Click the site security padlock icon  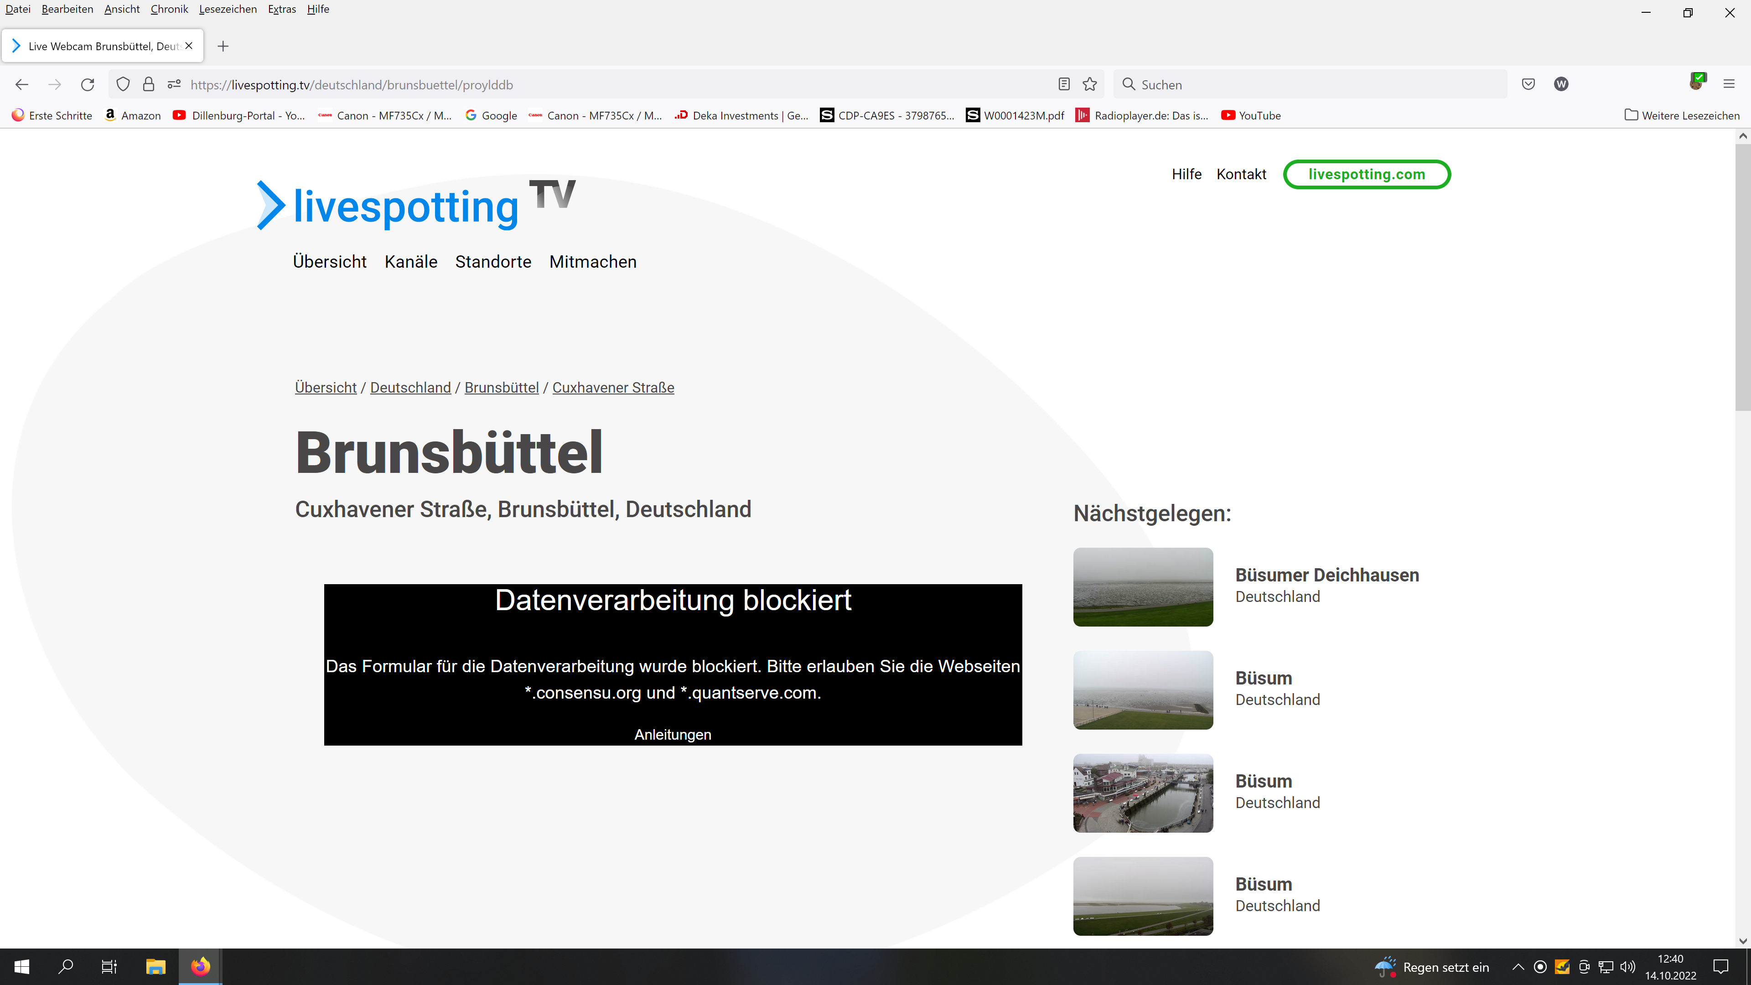coord(148,84)
